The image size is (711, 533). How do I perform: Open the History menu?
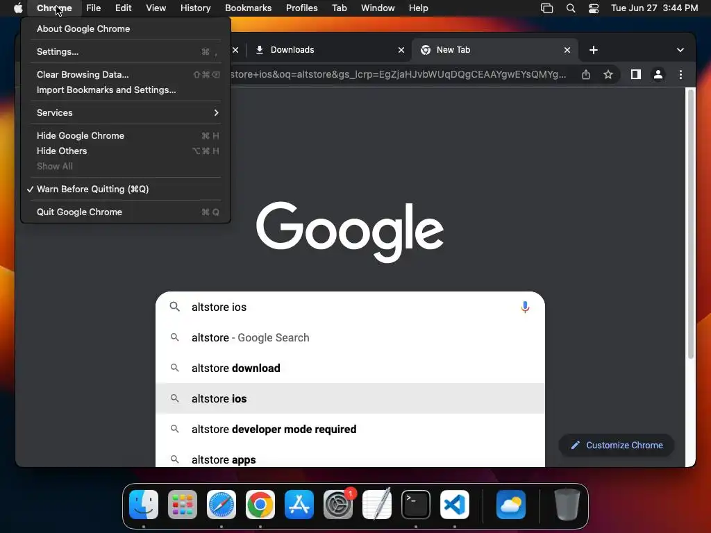[x=195, y=8]
